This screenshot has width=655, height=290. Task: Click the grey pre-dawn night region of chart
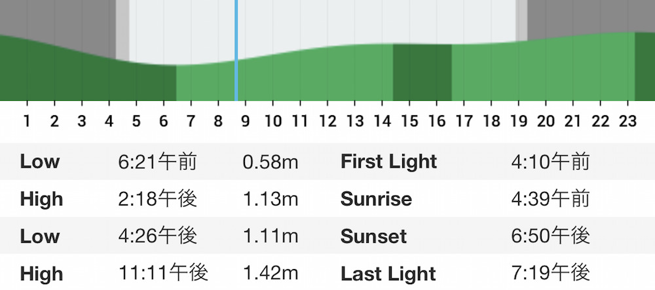(58, 21)
